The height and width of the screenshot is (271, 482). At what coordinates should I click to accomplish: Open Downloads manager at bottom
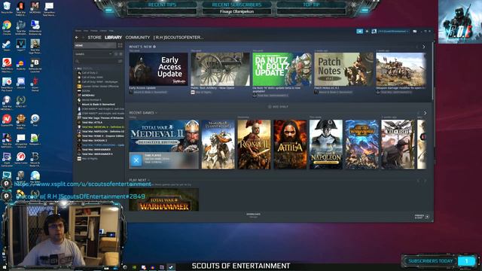point(253,215)
